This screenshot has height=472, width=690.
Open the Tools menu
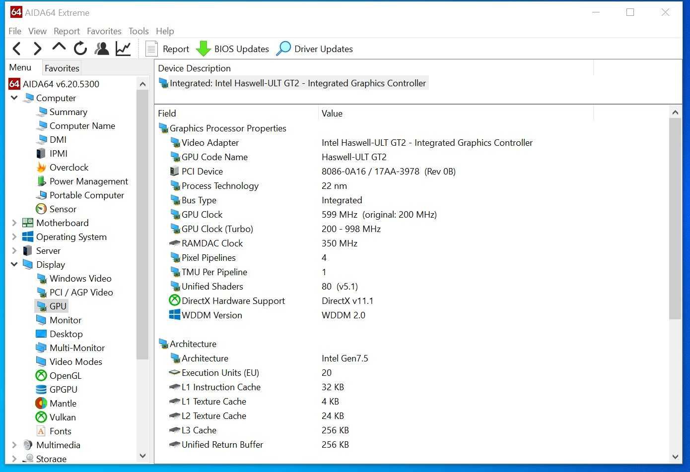point(138,31)
